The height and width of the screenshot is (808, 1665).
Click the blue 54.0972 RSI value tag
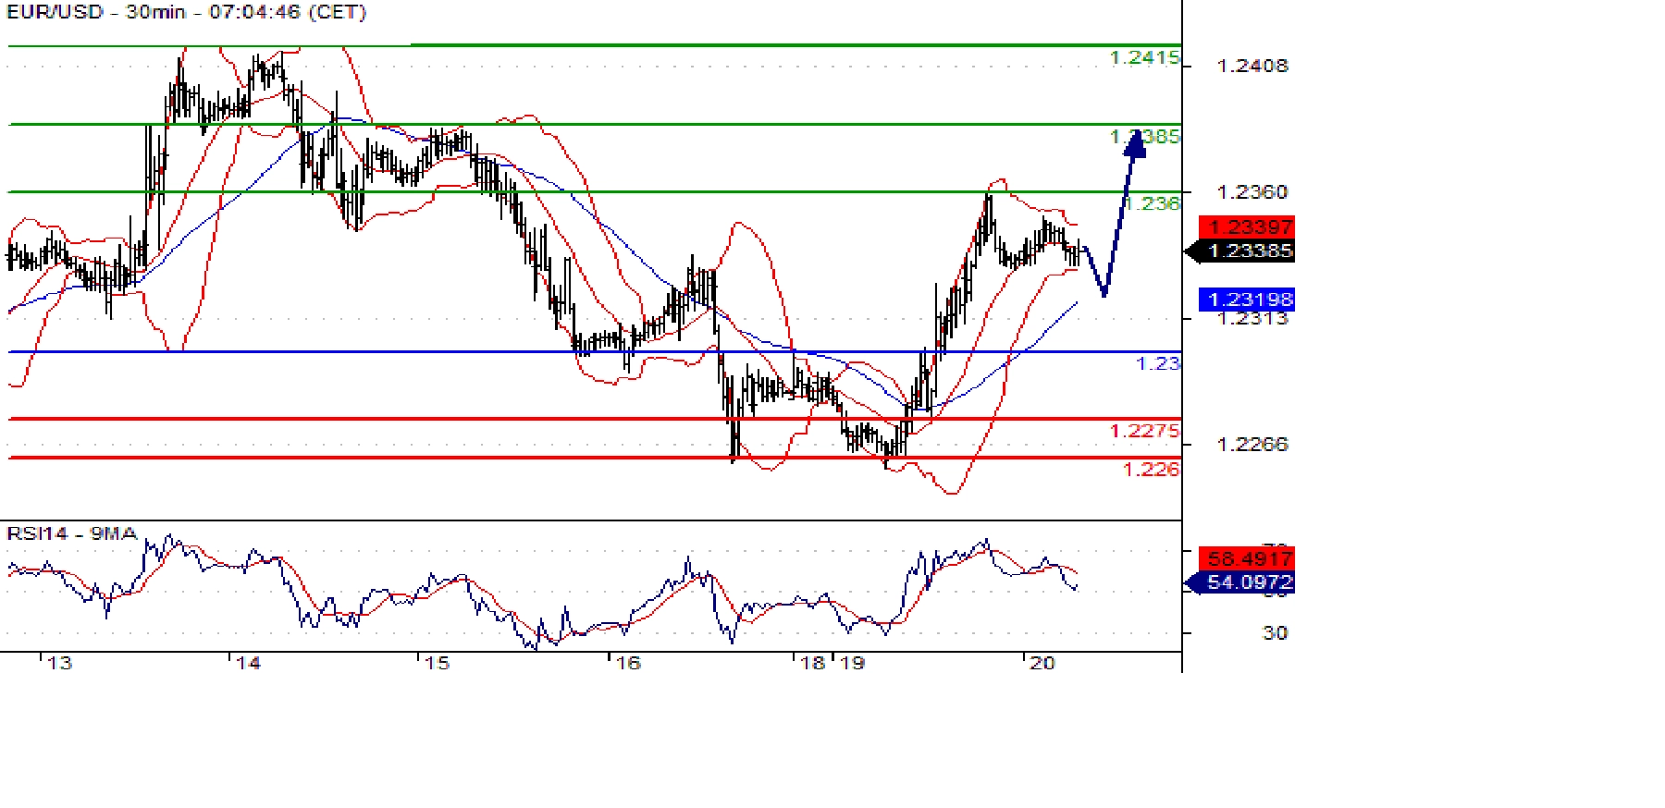pyautogui.click(x=1248, y=582)
